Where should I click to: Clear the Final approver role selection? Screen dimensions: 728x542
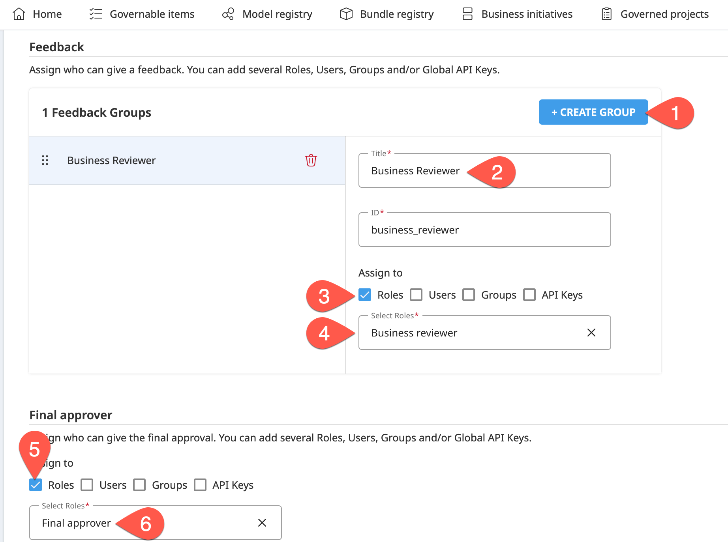point(262,523)
